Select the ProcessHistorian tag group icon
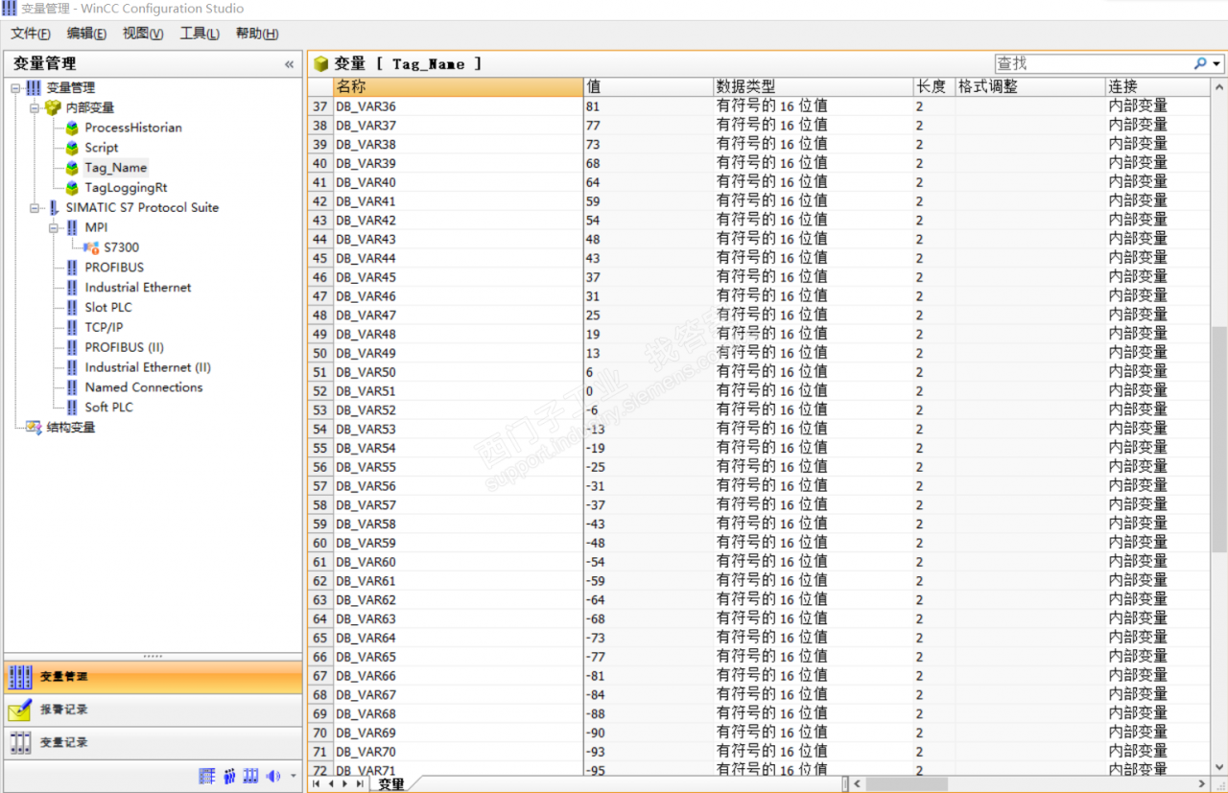The image size is (1228, 793). pyautogui.click(x=72, y=128)
